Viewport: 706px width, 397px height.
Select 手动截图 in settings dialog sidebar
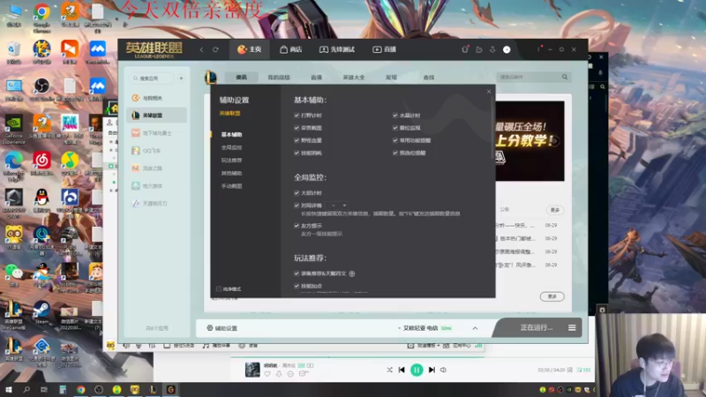[x=231, y=186]
